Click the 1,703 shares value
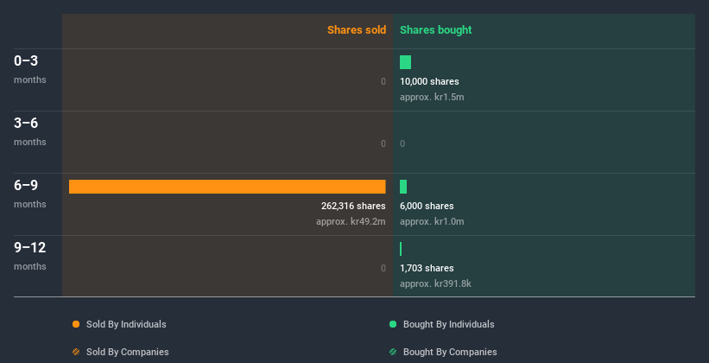Viewport: 709px width, 363px height. tap(427, 268)
